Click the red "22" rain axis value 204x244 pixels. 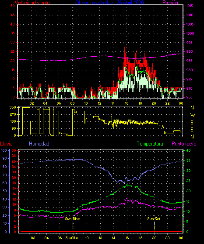point(14,172)
